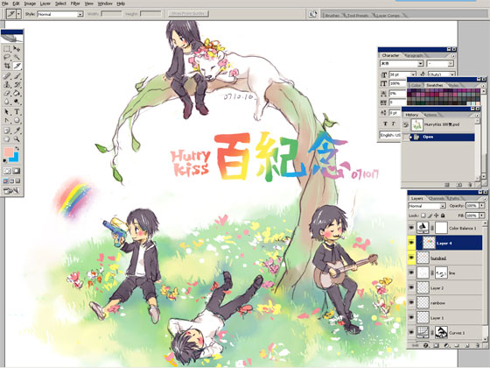
Task: Hide Layer 4 with eye icon
Action: click(411, 243)
